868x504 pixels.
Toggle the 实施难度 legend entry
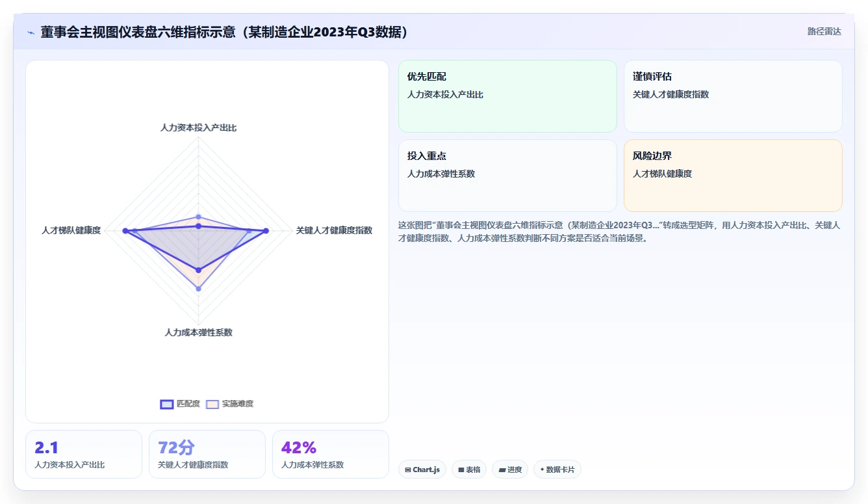tap(229, 404)
